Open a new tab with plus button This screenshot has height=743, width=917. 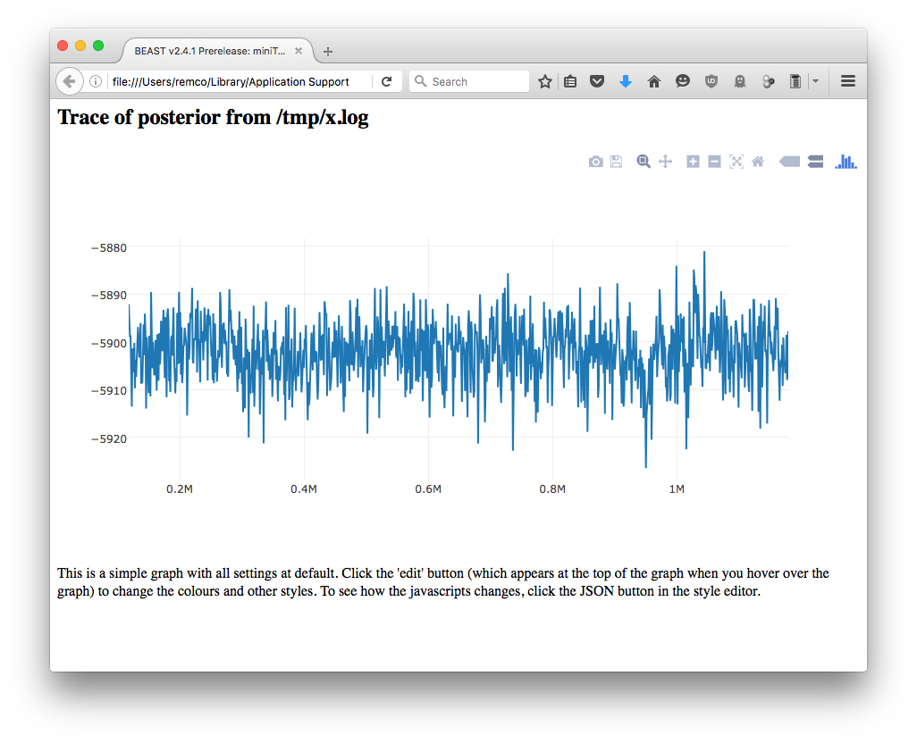pyautogui.click(x=328, y=52)
